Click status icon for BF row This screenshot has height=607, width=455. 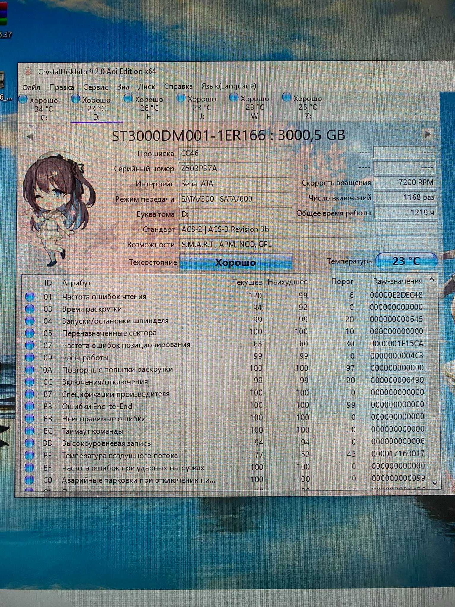coord(29,467)
